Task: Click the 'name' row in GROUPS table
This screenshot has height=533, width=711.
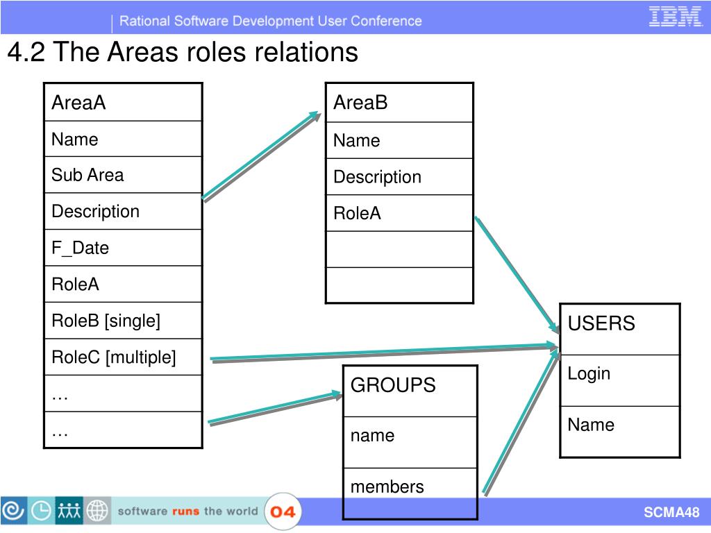Action: (x=410, y=442)
